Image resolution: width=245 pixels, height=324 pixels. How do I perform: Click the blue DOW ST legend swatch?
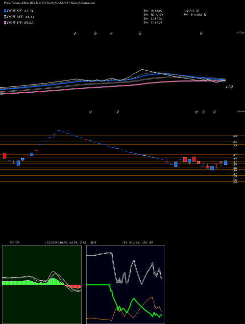[x=5, y=11]
